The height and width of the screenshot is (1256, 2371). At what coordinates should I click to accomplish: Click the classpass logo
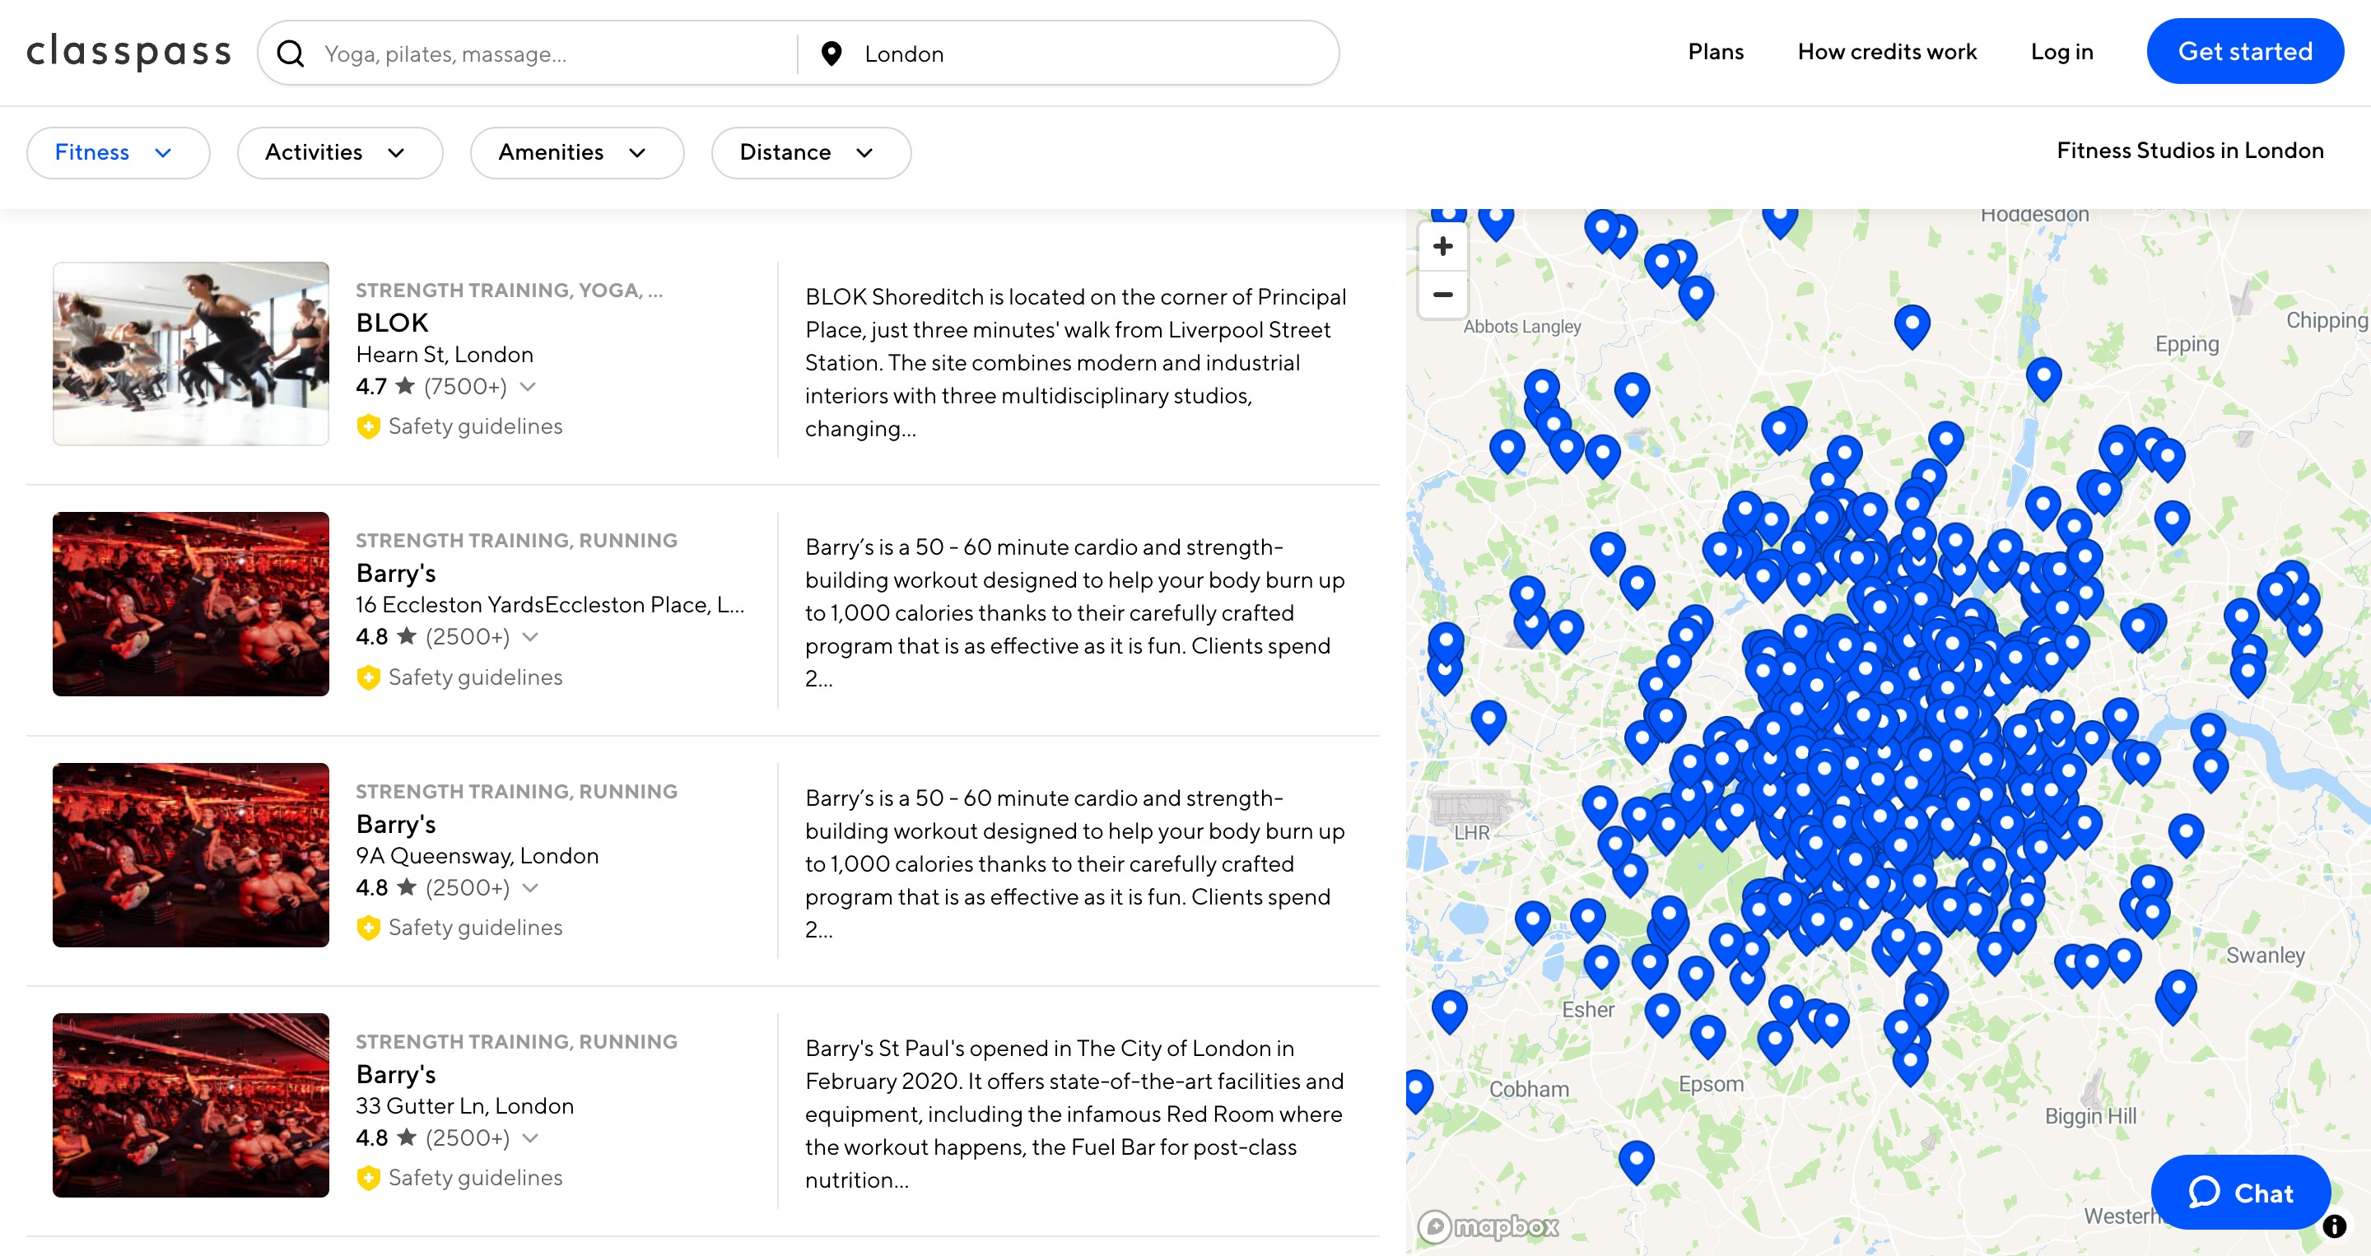pyautogui.click(x=129, y=53)
